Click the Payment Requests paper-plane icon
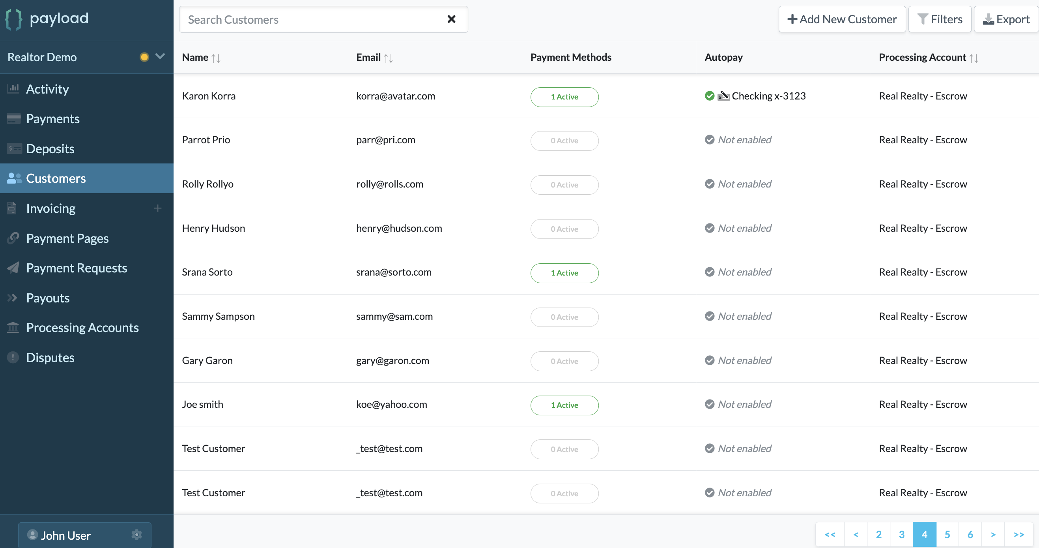The width and height of the screenshot is (1039, 548). tap(13, 268)
